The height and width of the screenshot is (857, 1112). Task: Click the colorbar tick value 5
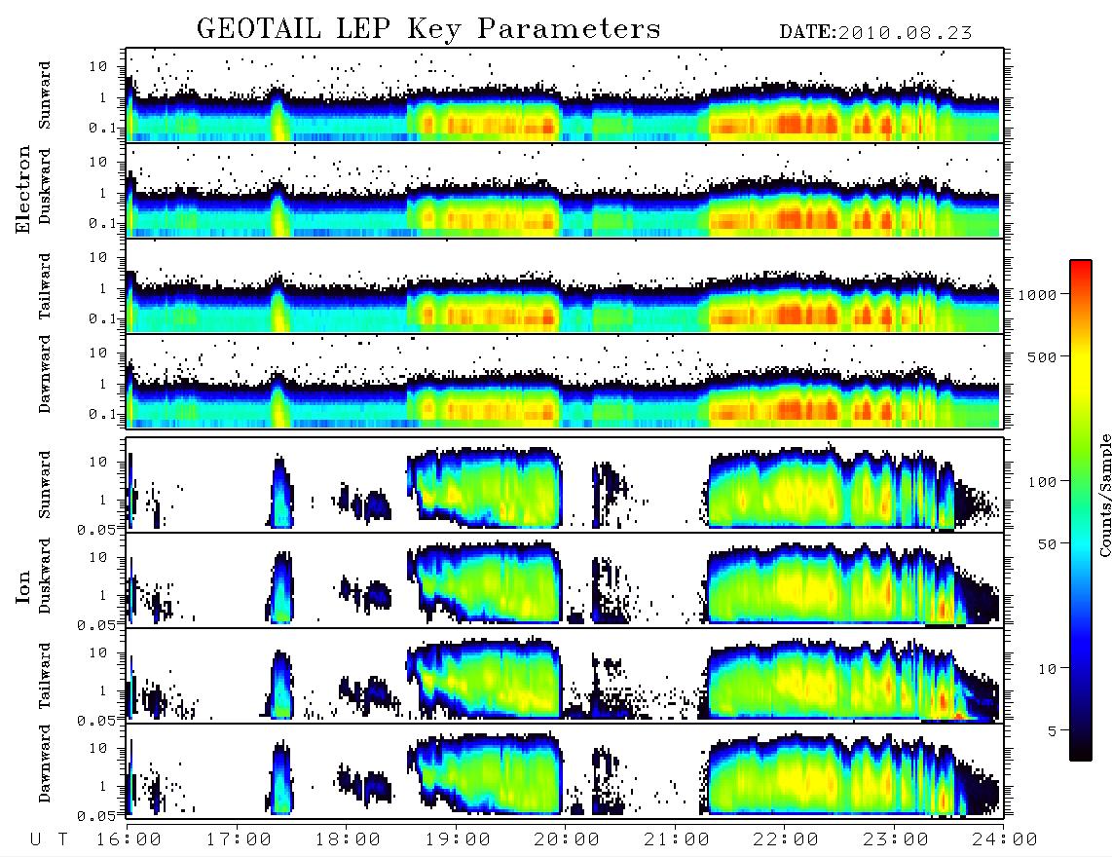click(x=1053, y=730)
